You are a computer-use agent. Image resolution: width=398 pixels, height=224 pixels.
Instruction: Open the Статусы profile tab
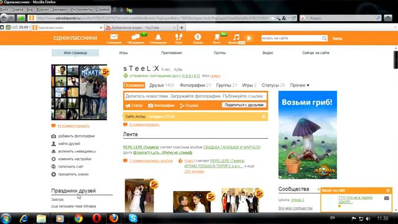(x=273, y=85)
